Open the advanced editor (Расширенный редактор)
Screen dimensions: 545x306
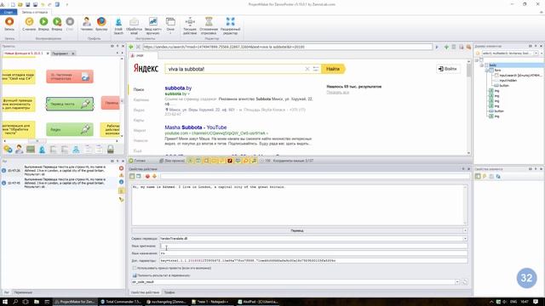coord(231,25)
